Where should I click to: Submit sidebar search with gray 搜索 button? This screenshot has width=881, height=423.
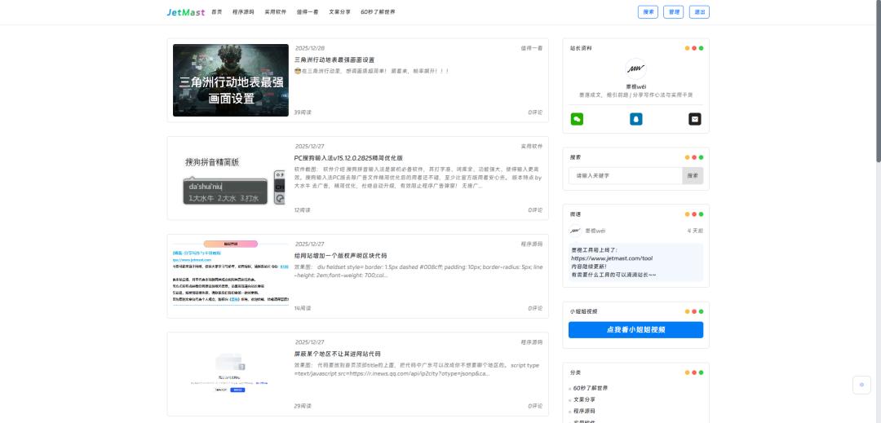click(692, 175)
